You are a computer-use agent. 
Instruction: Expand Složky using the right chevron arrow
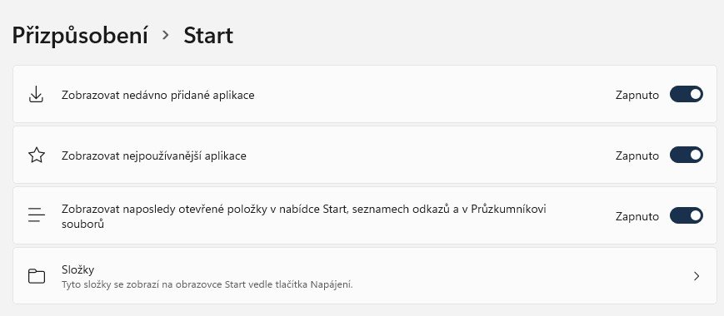(x=697, y=276)
